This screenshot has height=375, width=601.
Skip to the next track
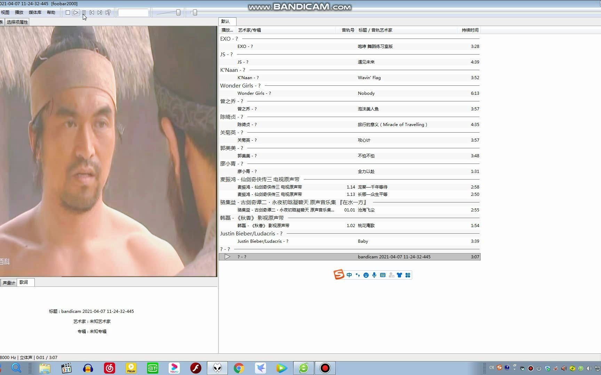[x=100, y=12]
